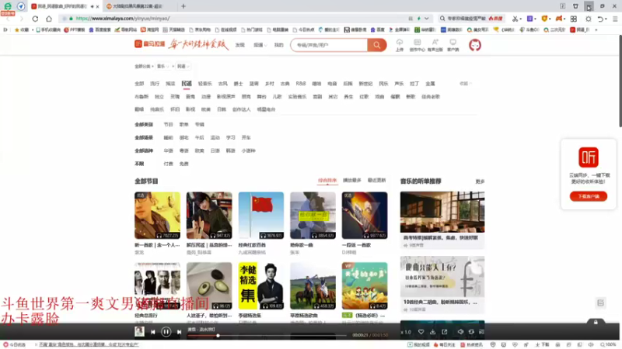Open the 李健精选集 yellow album cover
This screenshot has height=349, width=622.
click(x=261, y=285)
